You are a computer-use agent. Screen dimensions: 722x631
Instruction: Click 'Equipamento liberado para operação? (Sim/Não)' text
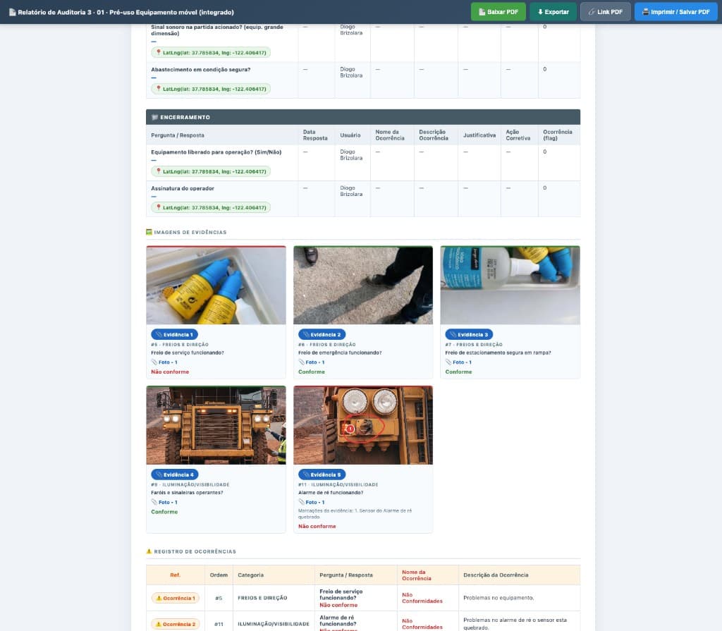[x=216, y=152]
